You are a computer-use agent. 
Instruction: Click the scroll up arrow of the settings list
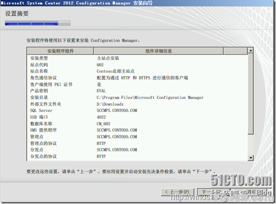[x=250, y=51]
